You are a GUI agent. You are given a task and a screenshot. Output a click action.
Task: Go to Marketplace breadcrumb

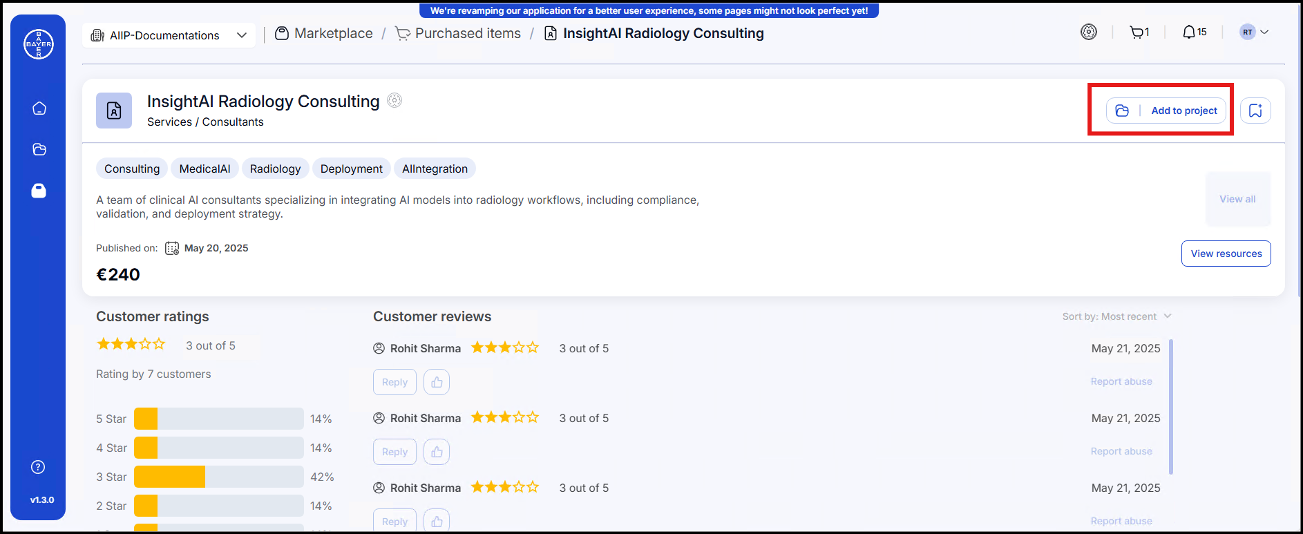coord(324,33)
